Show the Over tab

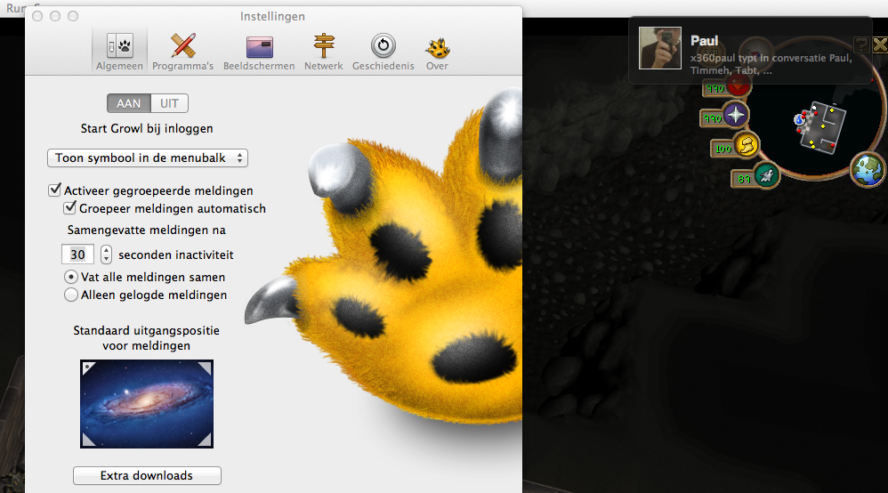[x=437, y=51]
